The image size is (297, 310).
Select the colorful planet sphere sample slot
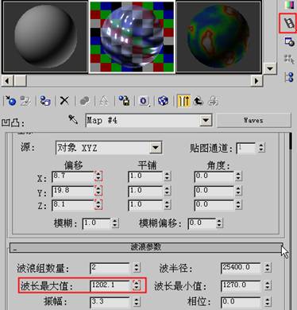[x=219, y=37]
